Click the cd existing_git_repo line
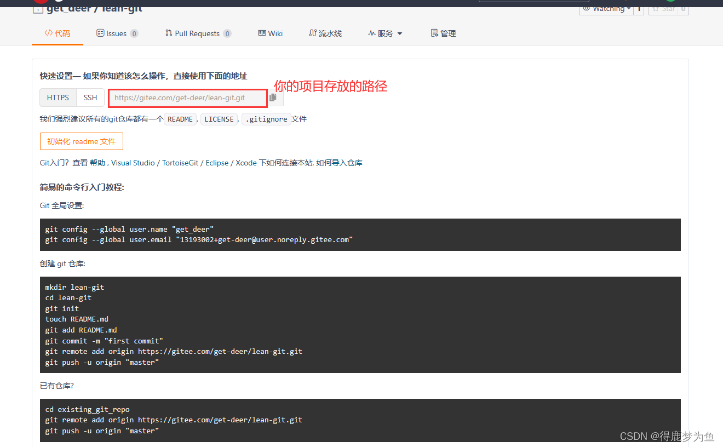The width and height of the screenshot is (723, 447). [x=87, y=409]
